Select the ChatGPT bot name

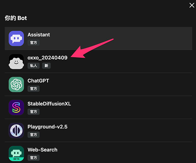38,81
